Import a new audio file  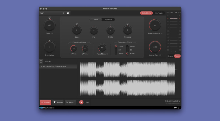pos(45,102)
